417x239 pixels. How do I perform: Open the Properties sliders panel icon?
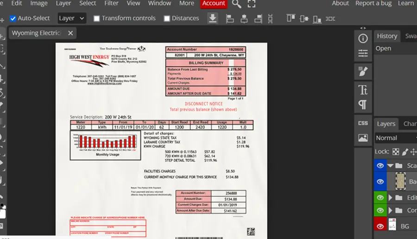tap(363, 53)
